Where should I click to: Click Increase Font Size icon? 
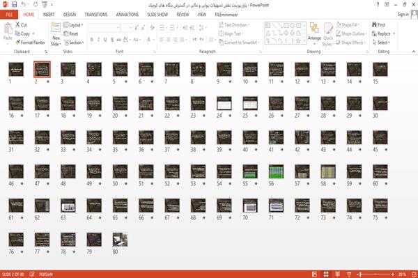(x=137, y=28)
